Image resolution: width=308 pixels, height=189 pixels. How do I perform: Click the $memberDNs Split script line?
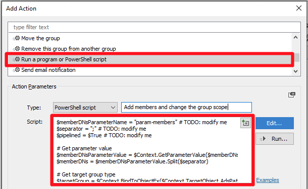[x=132, y=161]
